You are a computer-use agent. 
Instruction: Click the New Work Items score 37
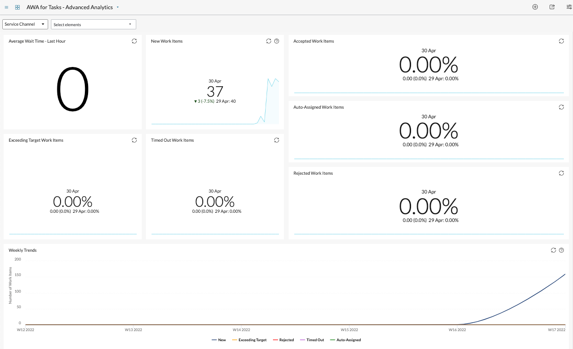[215, 91]
